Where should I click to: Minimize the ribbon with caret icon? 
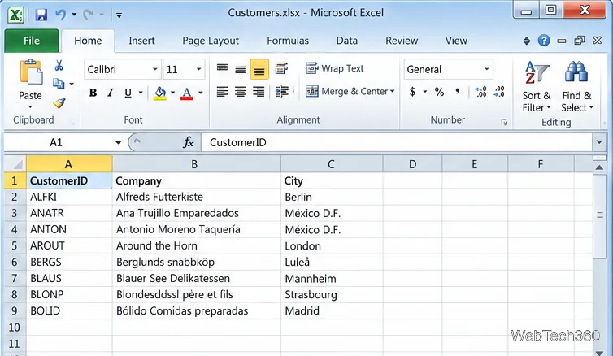(527, 41)
